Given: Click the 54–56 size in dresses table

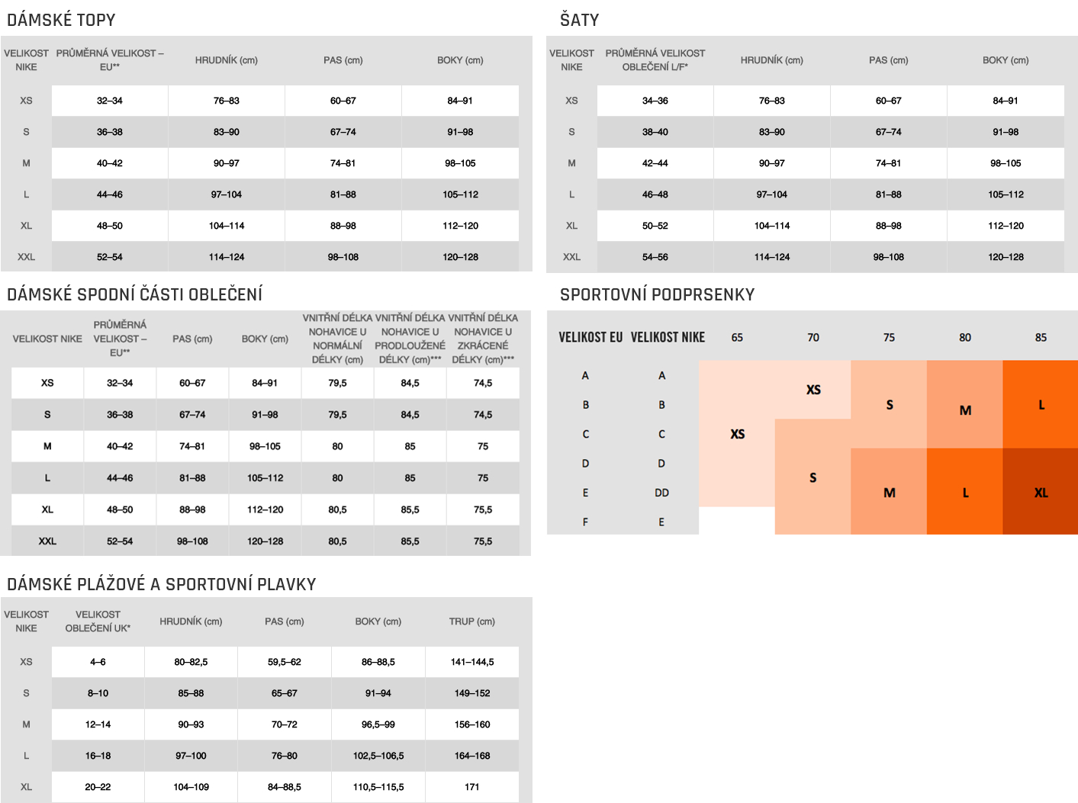Looking at the screenshot, I should click(x=655, y=257).
